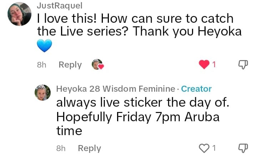Screen dimensions: 257x155
Task: Unlike JustRaquel's comment with red heart
Action: (204, 64)
